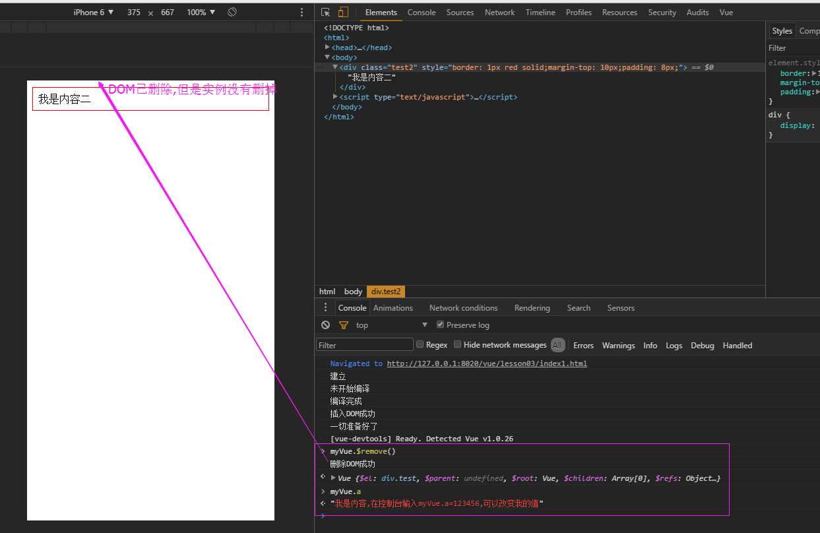Viewport: 820px width, 533px height.
Task: Open the Profiles tab
Action: 579,13
